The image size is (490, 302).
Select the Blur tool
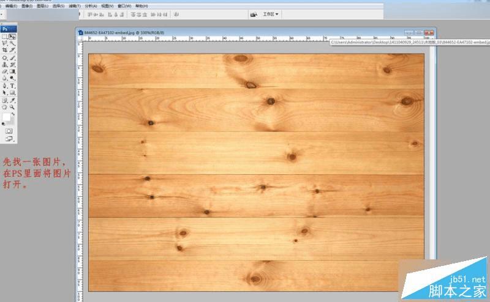coord(5,78)
